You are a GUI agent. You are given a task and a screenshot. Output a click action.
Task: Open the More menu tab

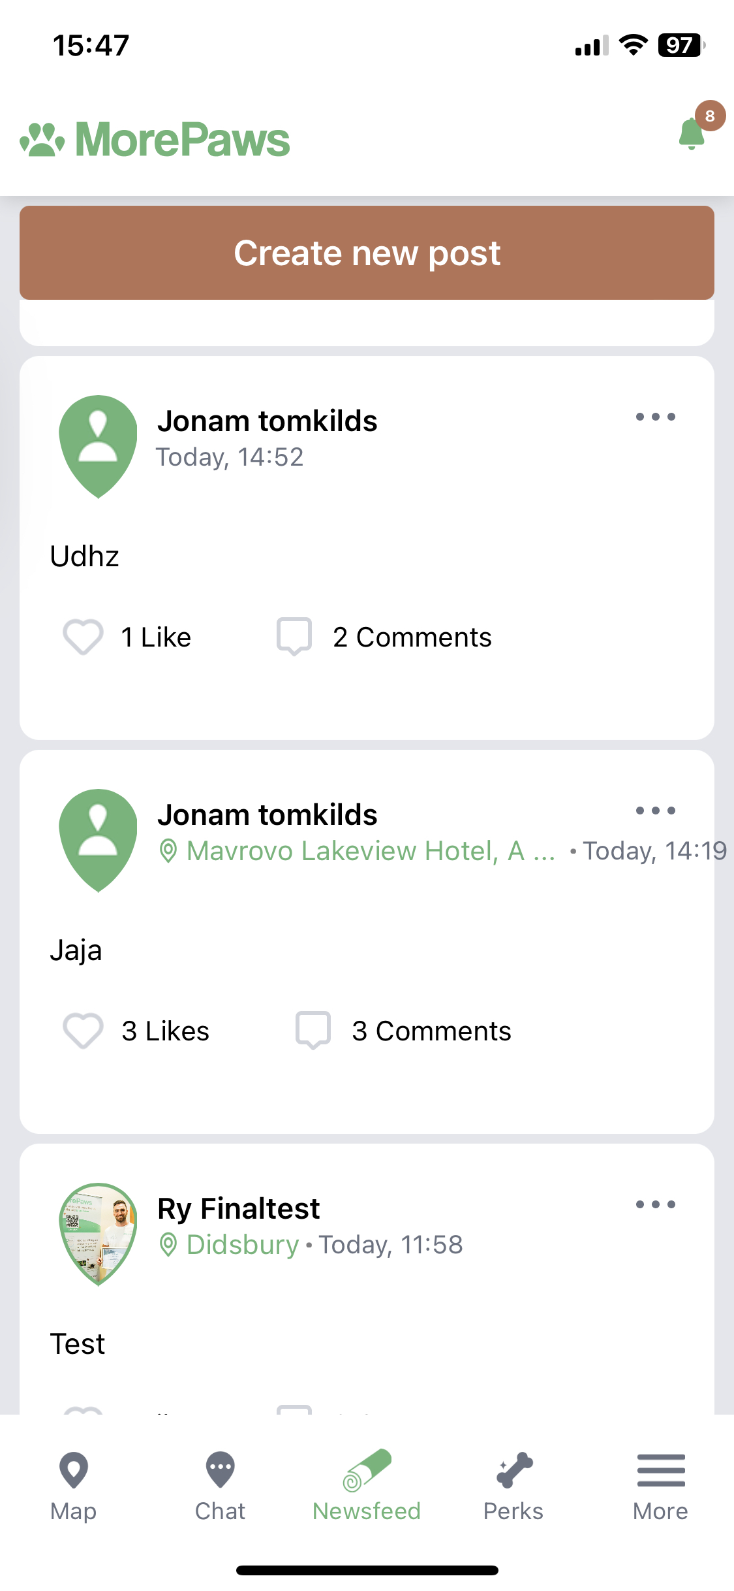coord(660,1483)
